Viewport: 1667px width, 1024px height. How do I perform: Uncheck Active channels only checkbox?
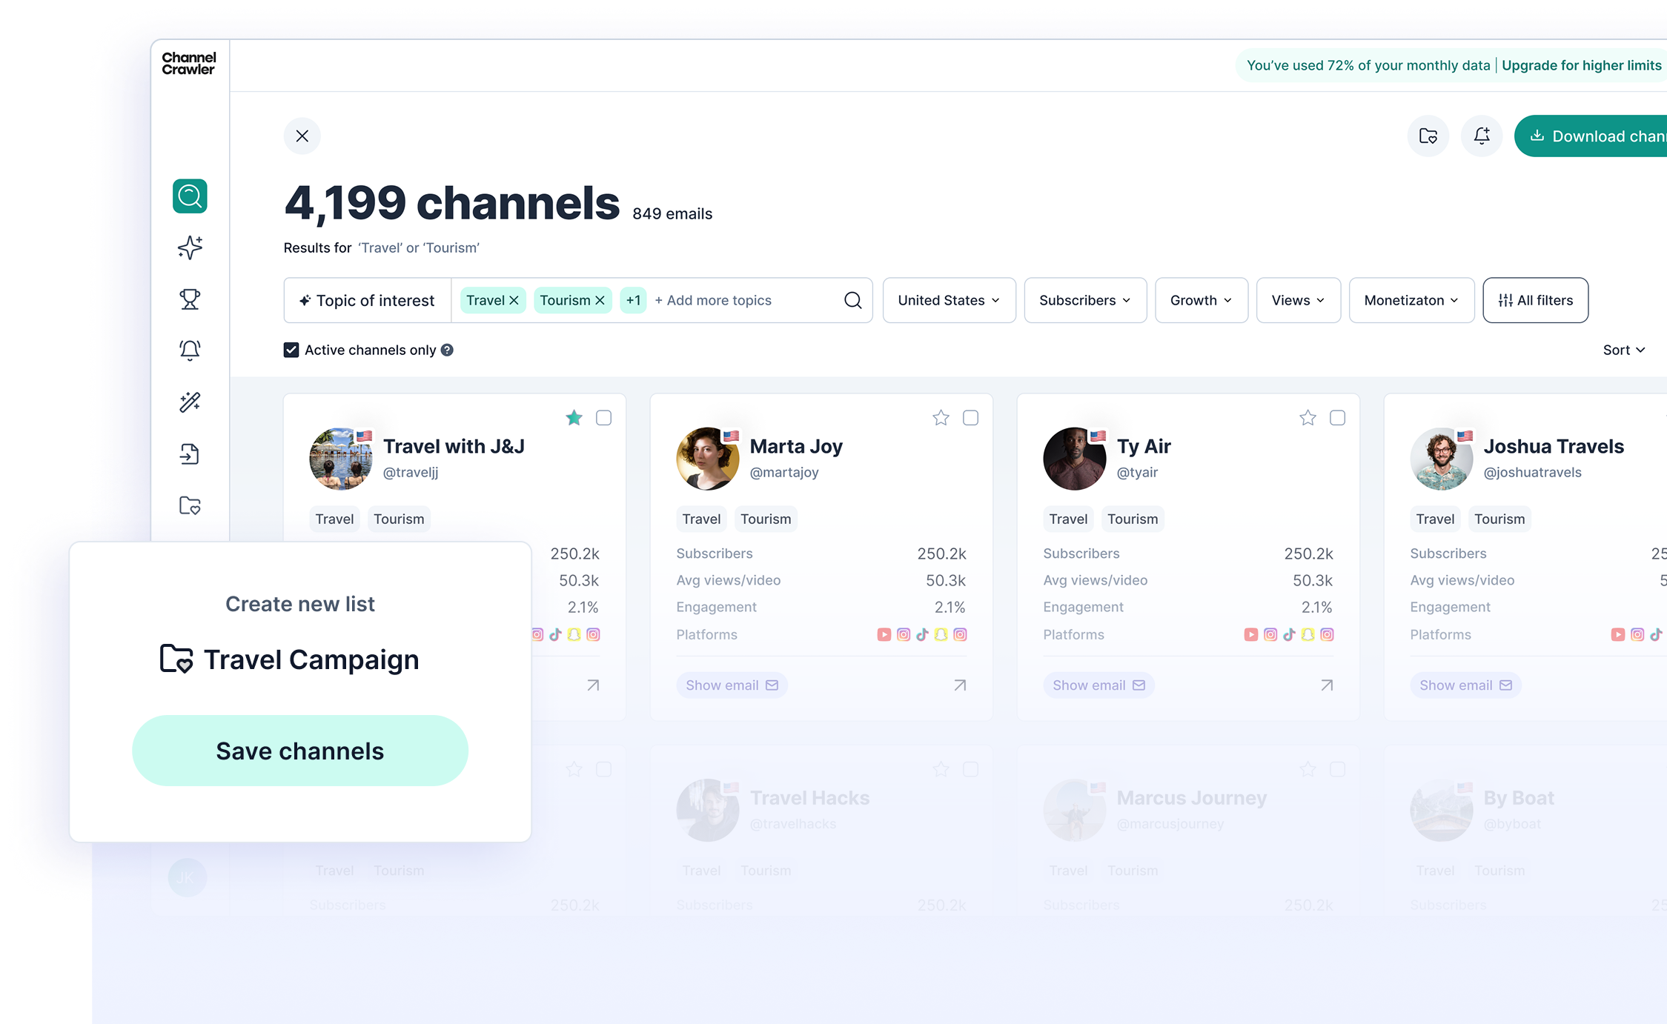point(291,350)
